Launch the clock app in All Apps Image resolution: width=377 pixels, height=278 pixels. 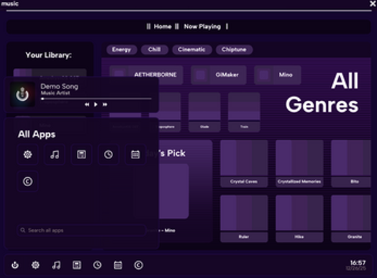click(x=109, y=155)
